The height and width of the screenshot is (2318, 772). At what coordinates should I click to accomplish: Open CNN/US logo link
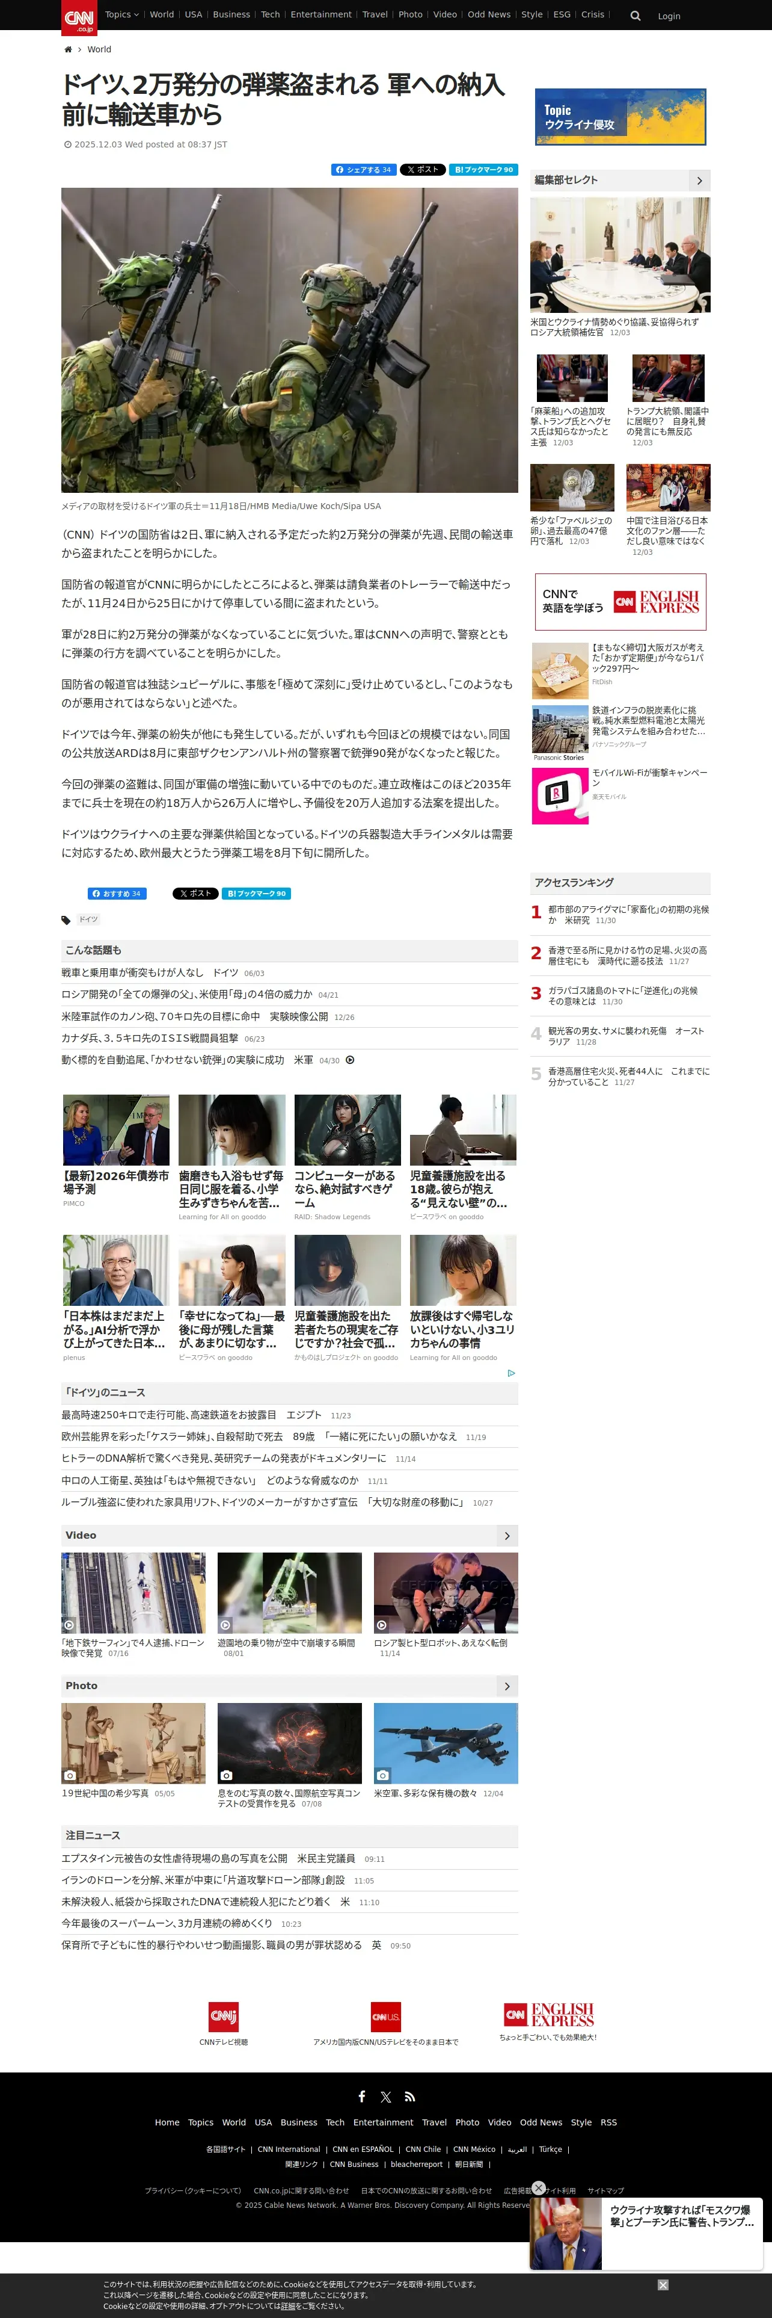tap(385, 2017)
